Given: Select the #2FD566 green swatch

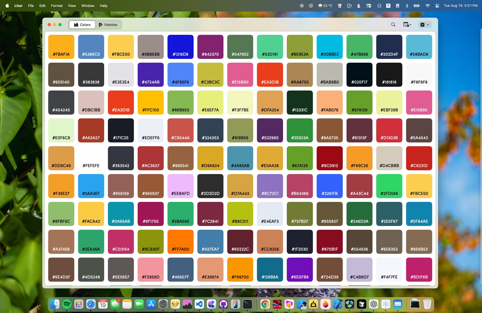Looking at the screenshot, I should (389, 186).
